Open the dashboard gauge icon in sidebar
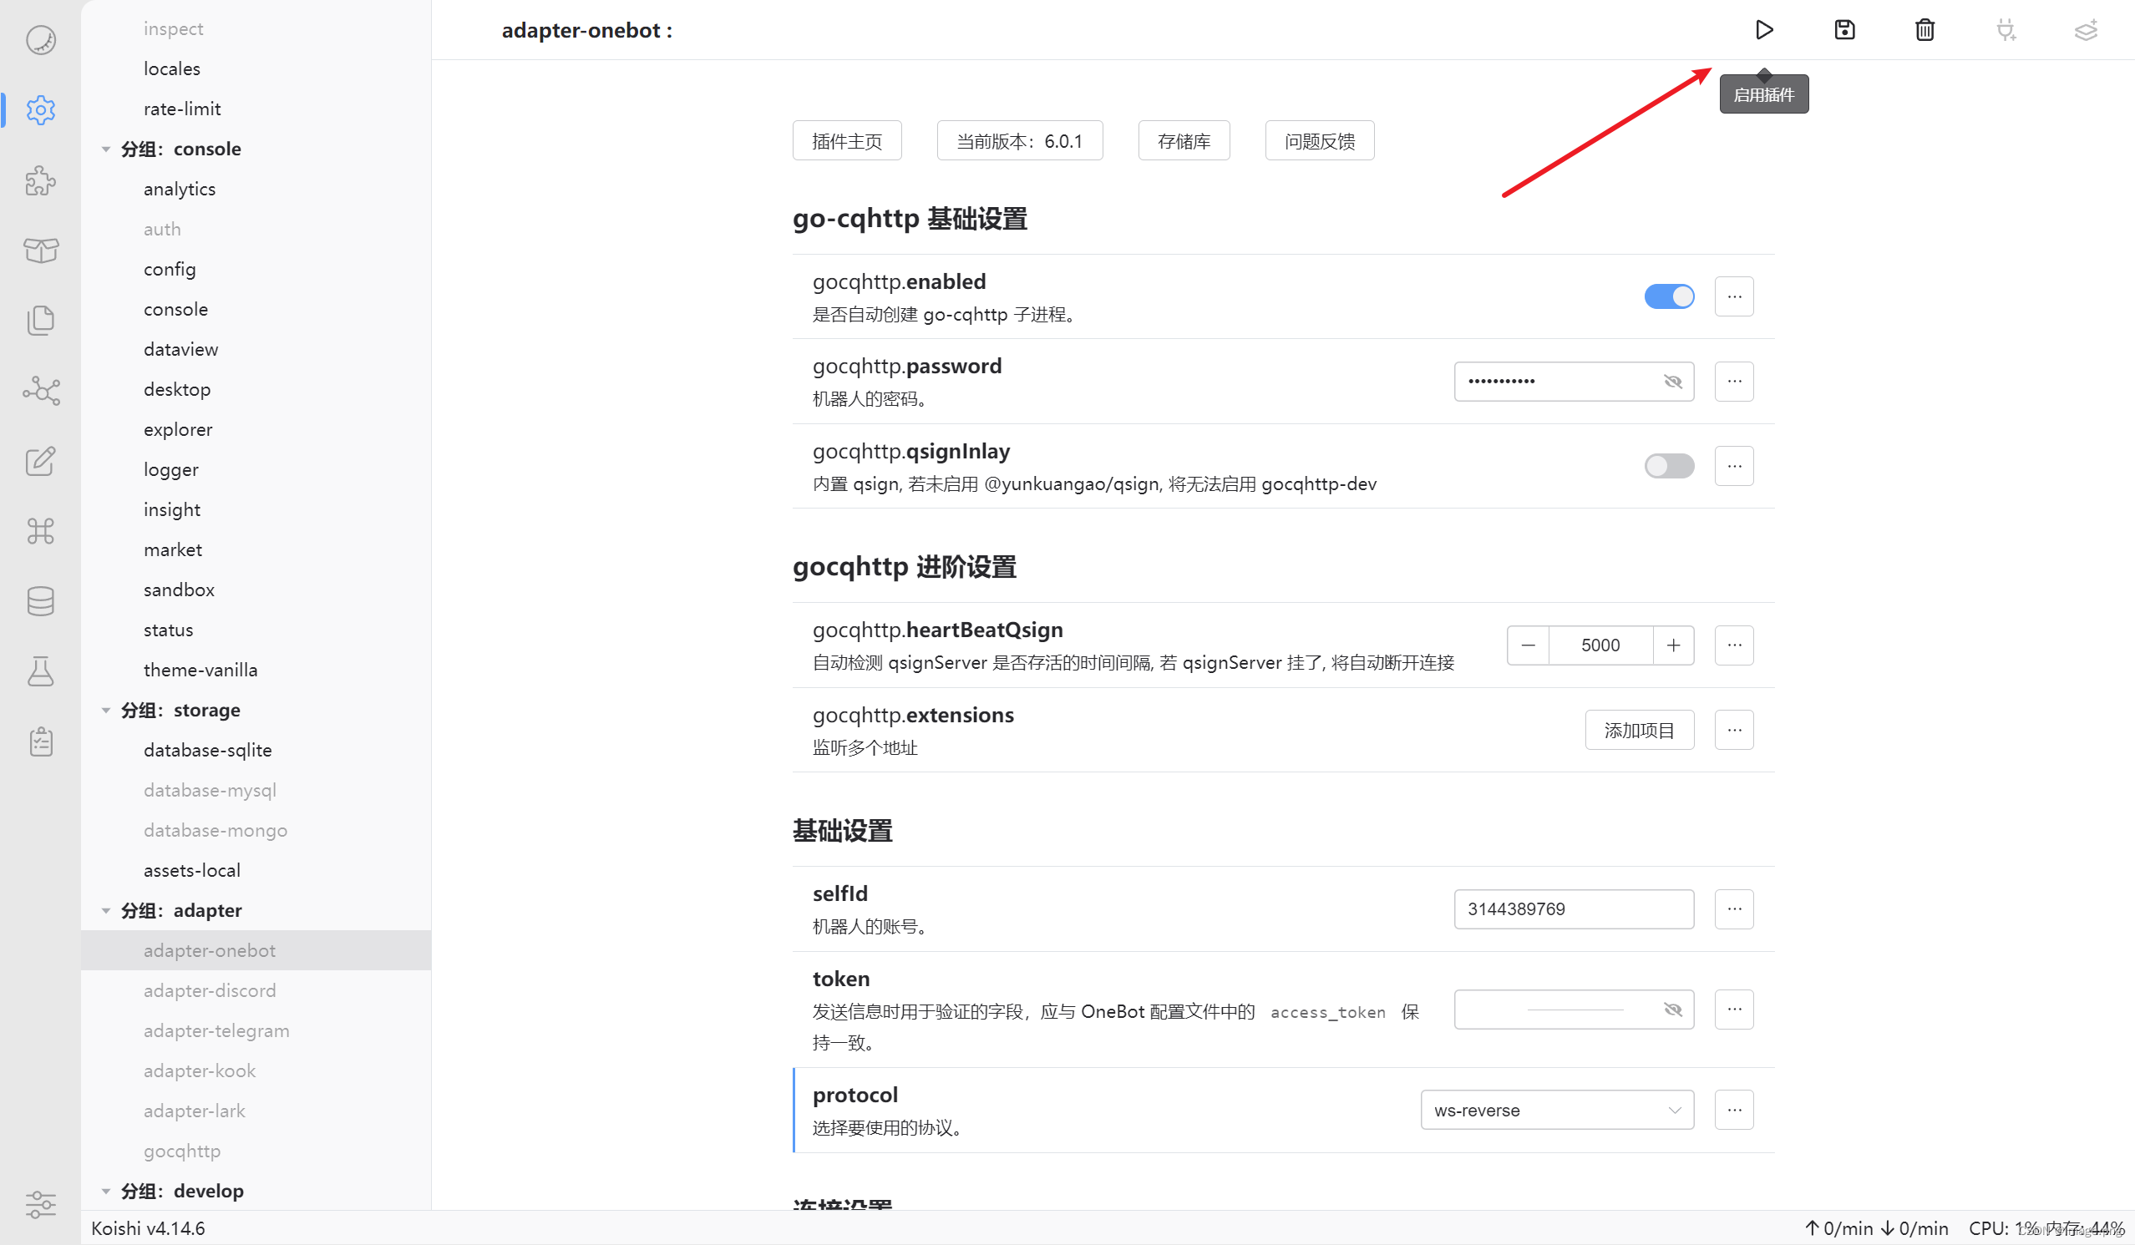The width and height of the screenshot is (2135, 1245). 40,40
